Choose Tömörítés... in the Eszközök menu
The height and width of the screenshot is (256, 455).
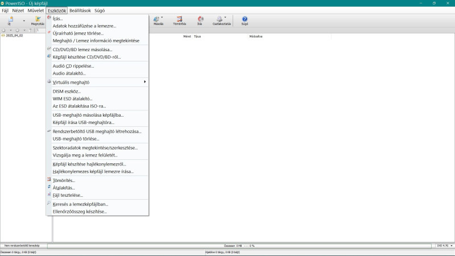(x=97, y=180)
